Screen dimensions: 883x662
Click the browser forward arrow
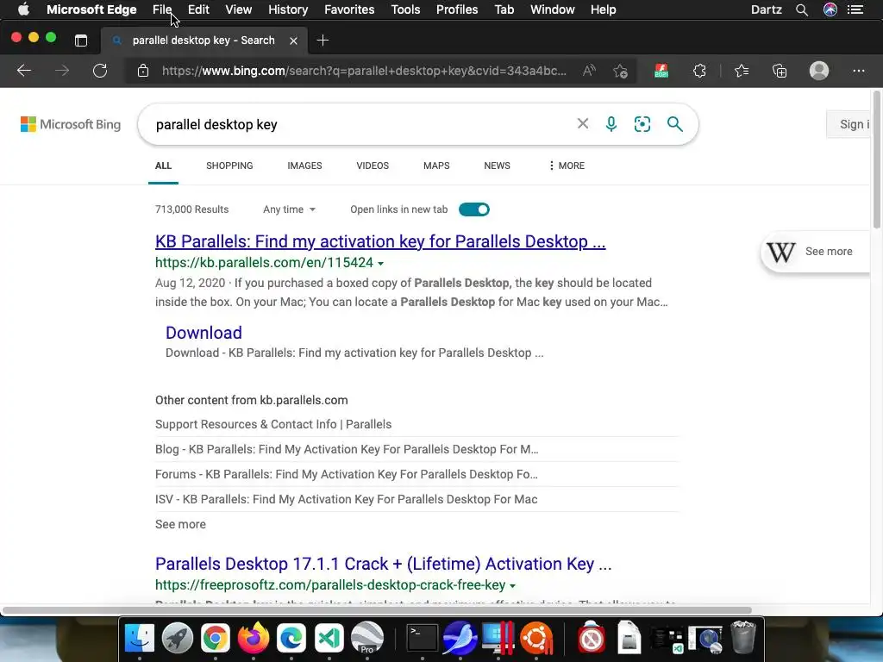pos(62,71)
